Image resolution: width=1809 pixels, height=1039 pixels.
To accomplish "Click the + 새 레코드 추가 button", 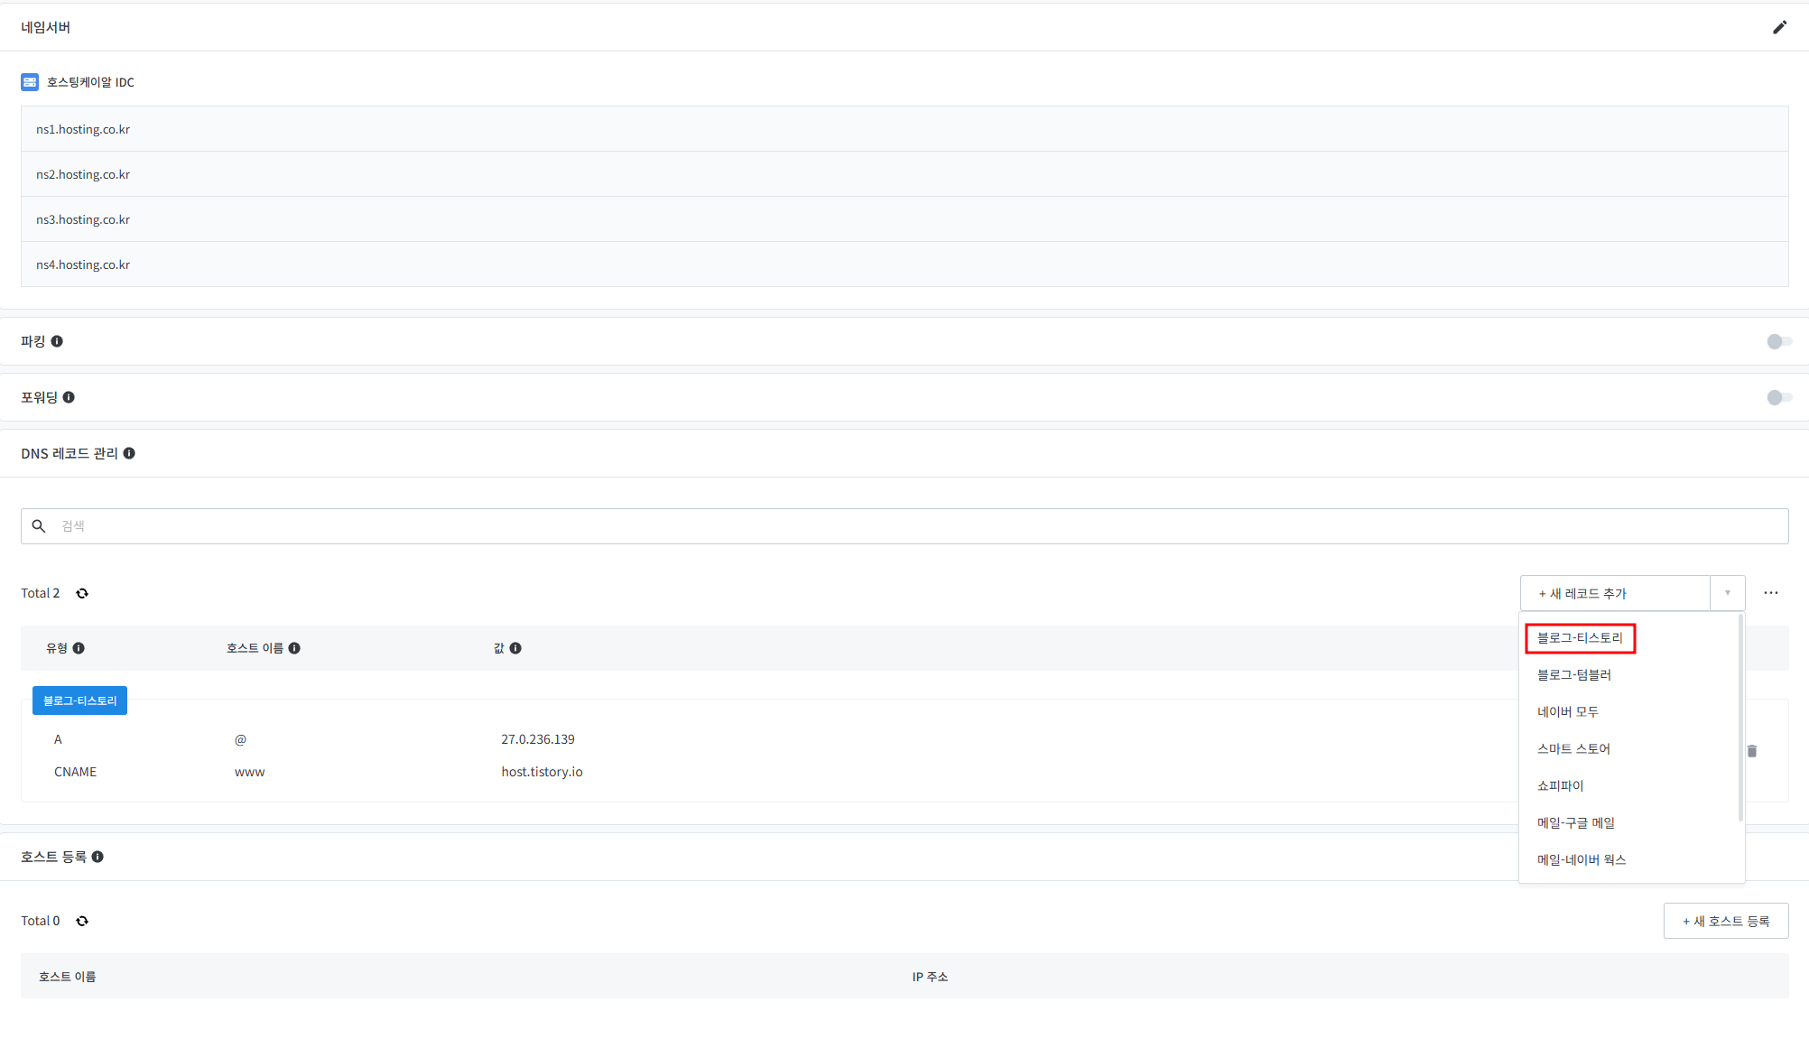I will 1614,593.
